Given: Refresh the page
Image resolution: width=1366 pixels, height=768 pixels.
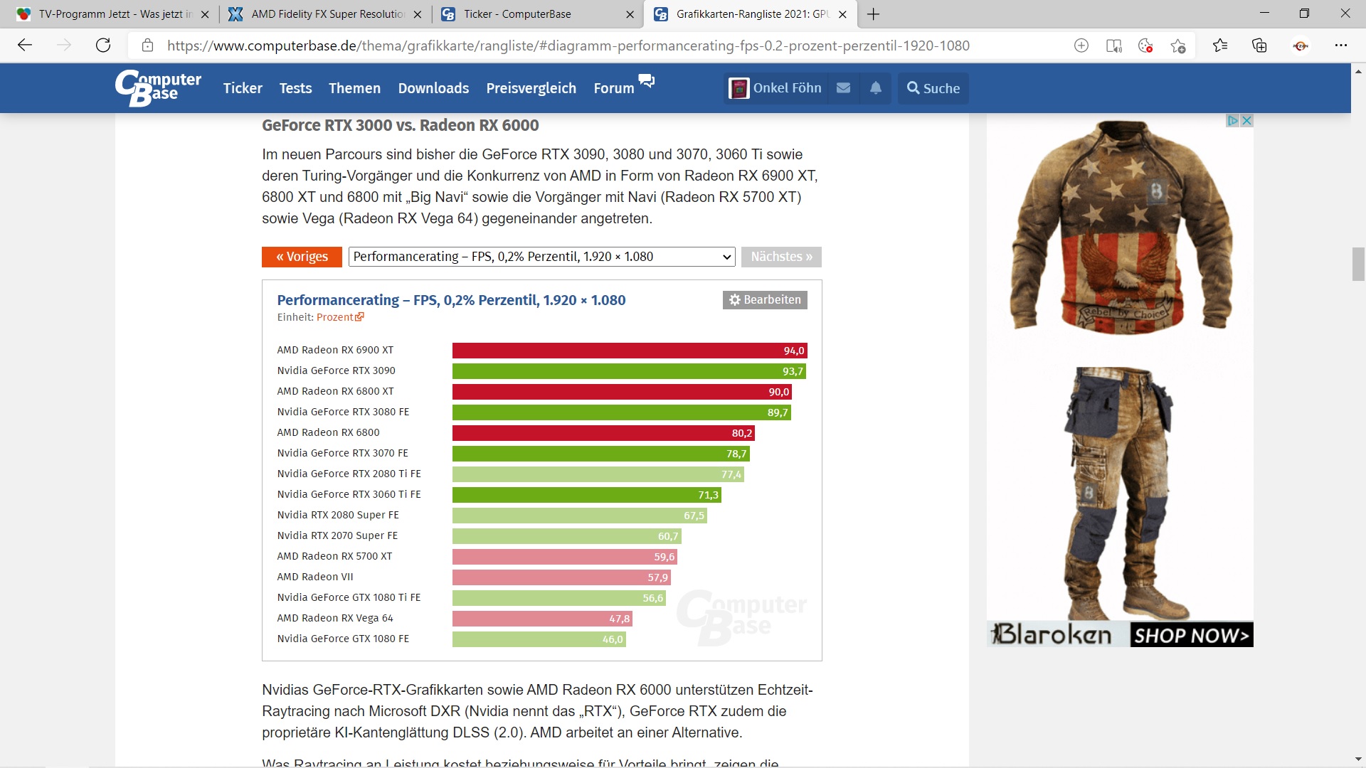Looking at the screenshot, I should point(103,46).
